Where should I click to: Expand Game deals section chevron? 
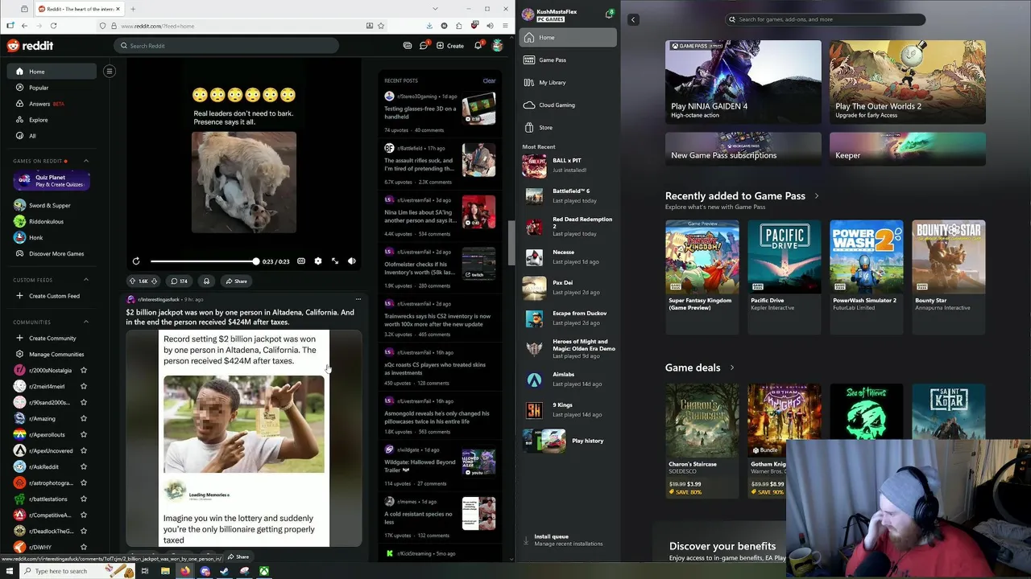tap(731, 368)
